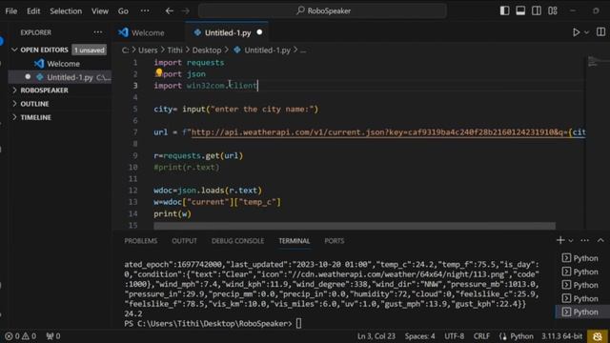Screen dimensions: 610x343
Task: Show more menus with the ellipsis
Action: (x=145, y=10)
